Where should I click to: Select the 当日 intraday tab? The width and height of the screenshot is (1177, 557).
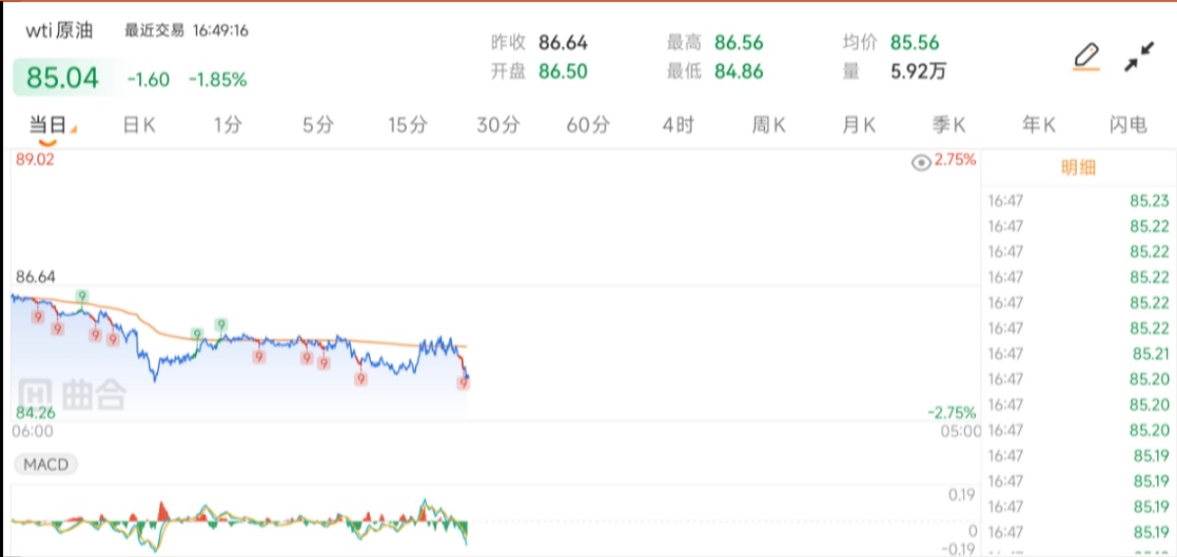[x=47, y=125]
